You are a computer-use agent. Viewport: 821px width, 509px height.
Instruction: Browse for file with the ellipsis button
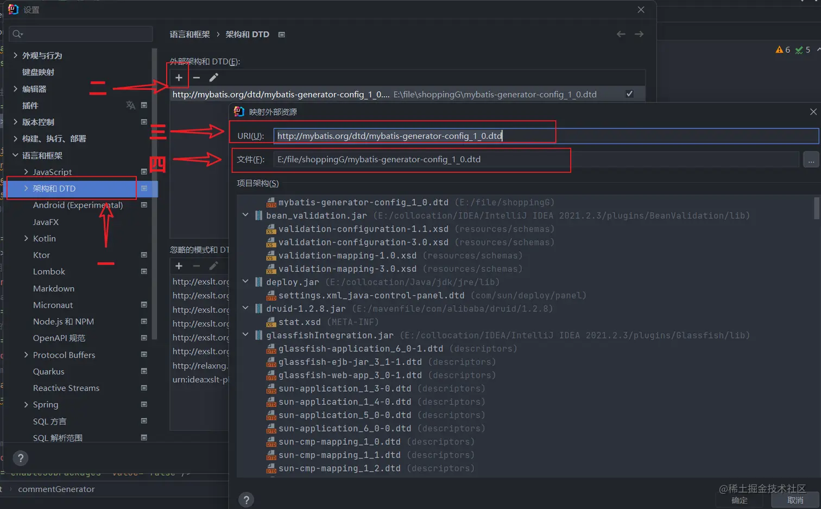(x=811, y=160)
